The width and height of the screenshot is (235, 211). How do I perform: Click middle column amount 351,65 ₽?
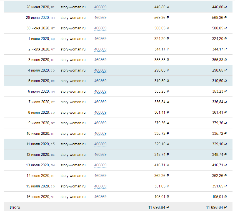click(162, 186)
